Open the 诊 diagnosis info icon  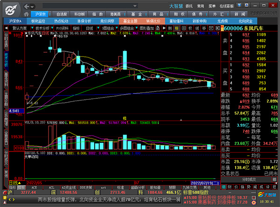click(268, 187)
